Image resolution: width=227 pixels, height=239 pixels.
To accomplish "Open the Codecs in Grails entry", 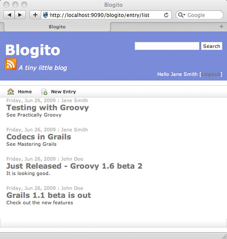I will coord(38,137).
